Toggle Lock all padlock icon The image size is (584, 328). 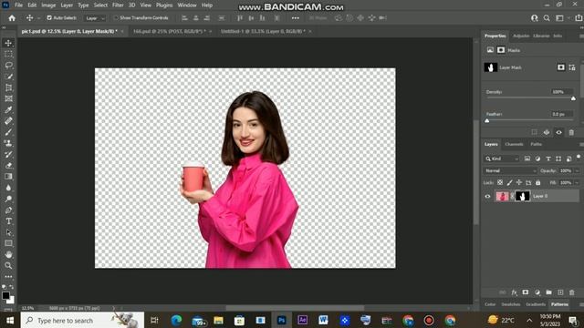537,182
